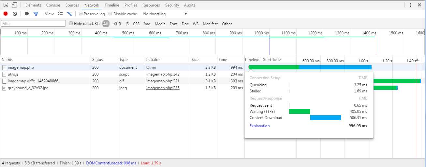Switch to large request rows view
The height and width of the screenshot is (167, 426).
(x=60, y=14)
